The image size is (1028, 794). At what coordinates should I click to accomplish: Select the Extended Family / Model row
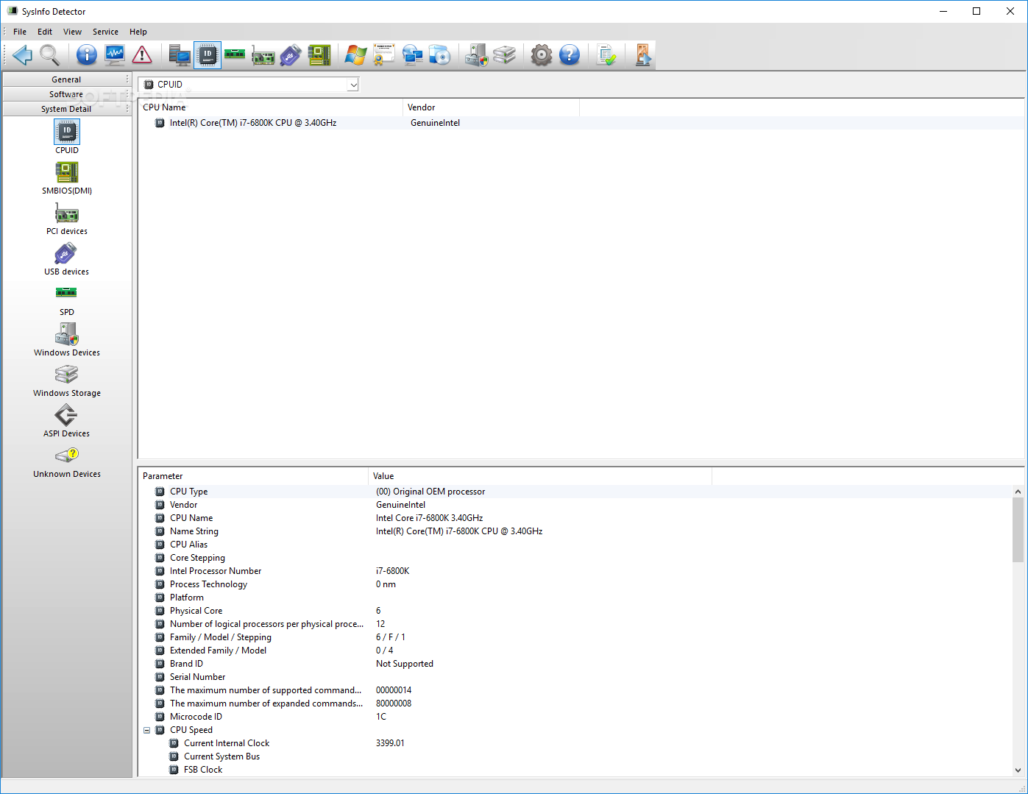tap(575, 651)
